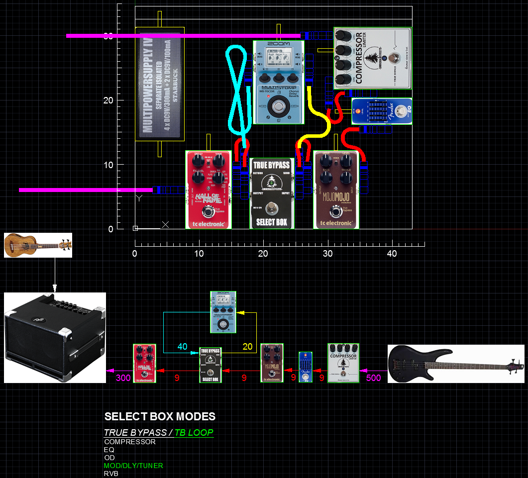Click the magenta 500 cable length label
Image resolution: width=528 pixels, height=478 pixels.
[373, 378]
